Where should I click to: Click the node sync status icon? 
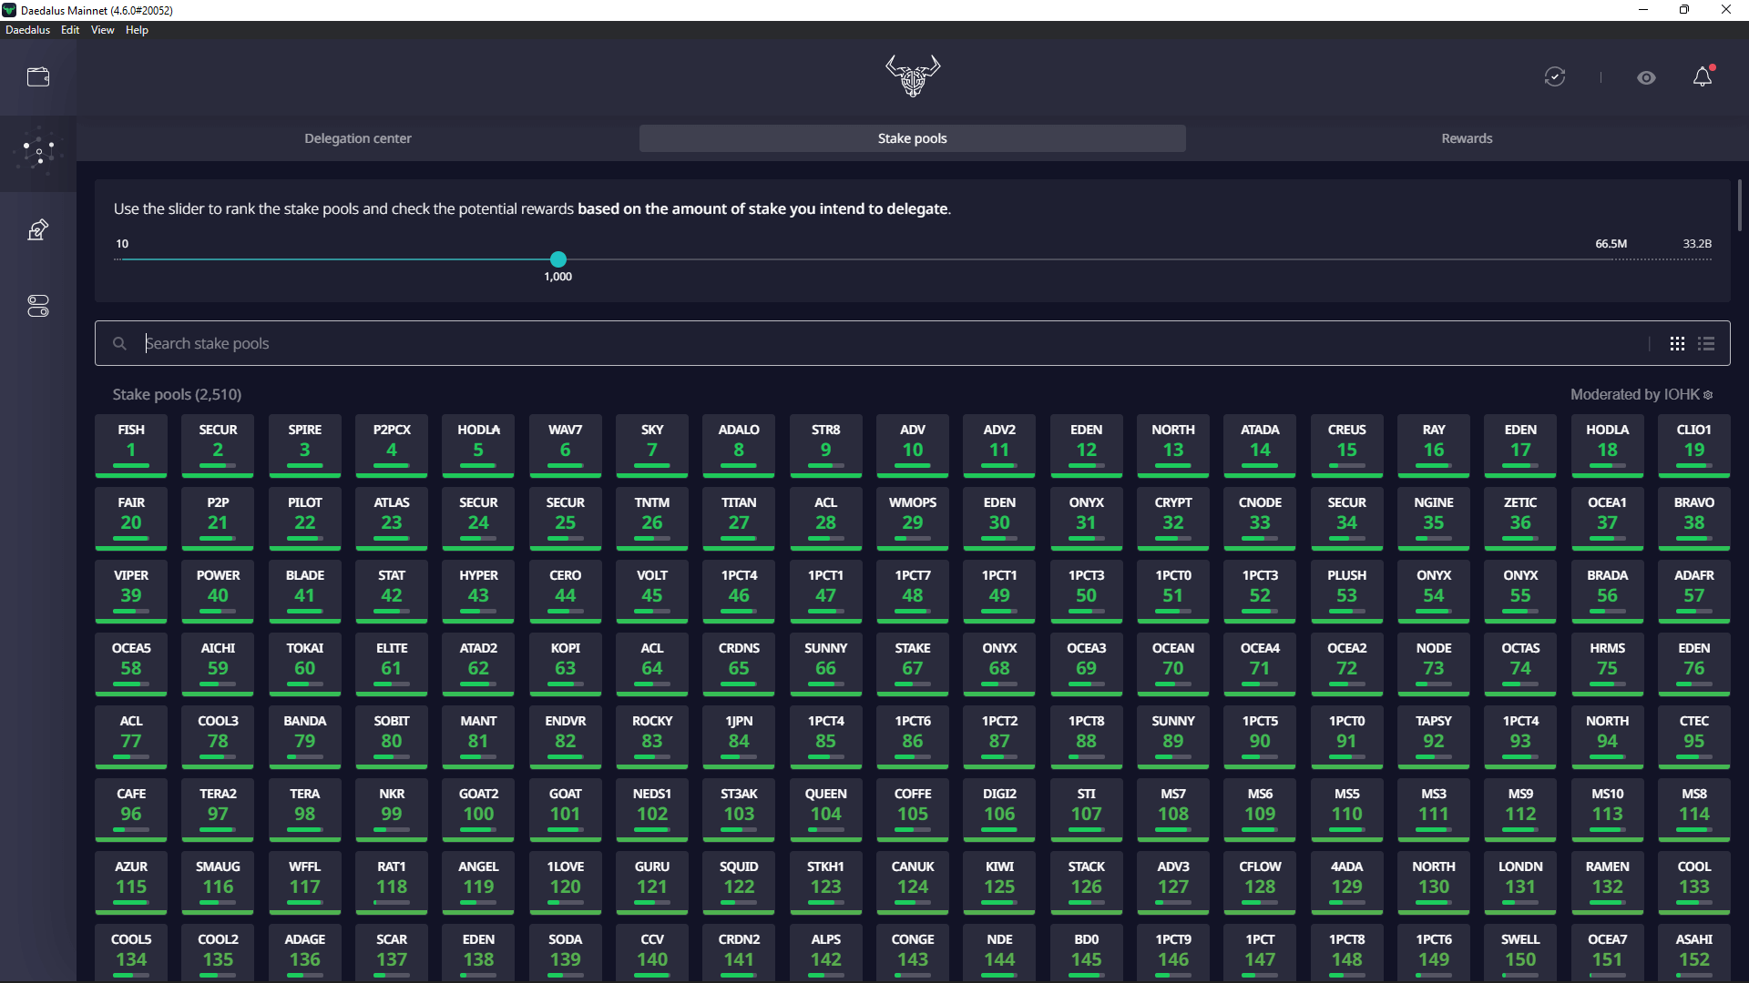tap(1555, 77)
